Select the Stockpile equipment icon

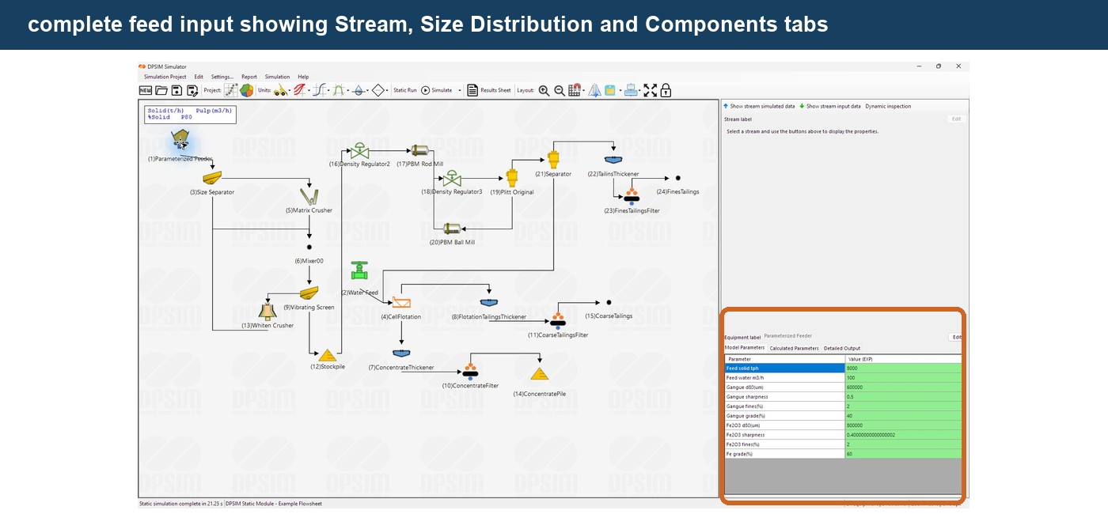coord(328,355)
